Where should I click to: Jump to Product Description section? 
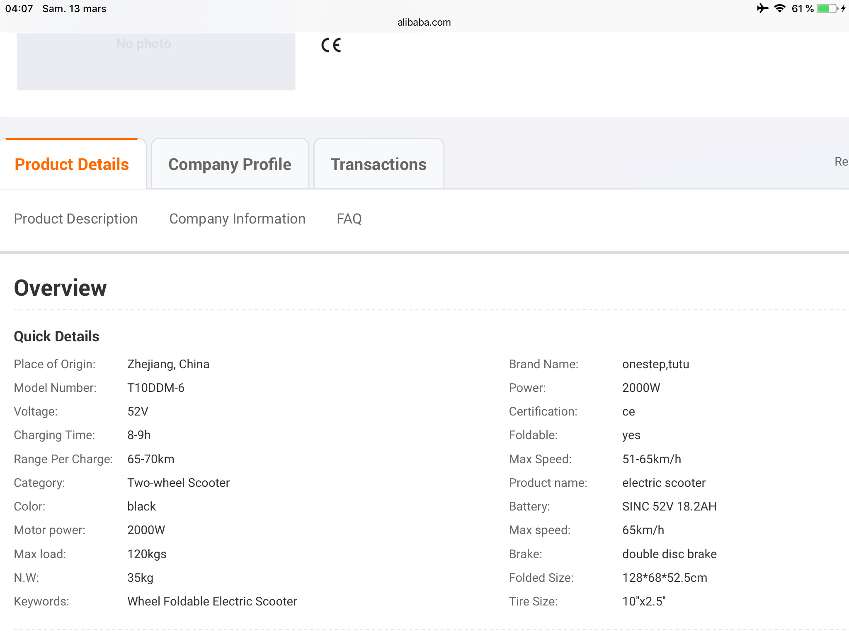point(75,219)
